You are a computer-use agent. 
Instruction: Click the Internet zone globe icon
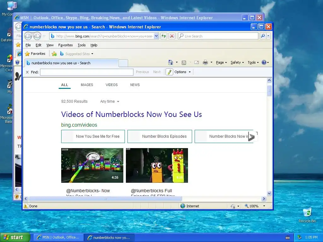(x=183, y=206)
